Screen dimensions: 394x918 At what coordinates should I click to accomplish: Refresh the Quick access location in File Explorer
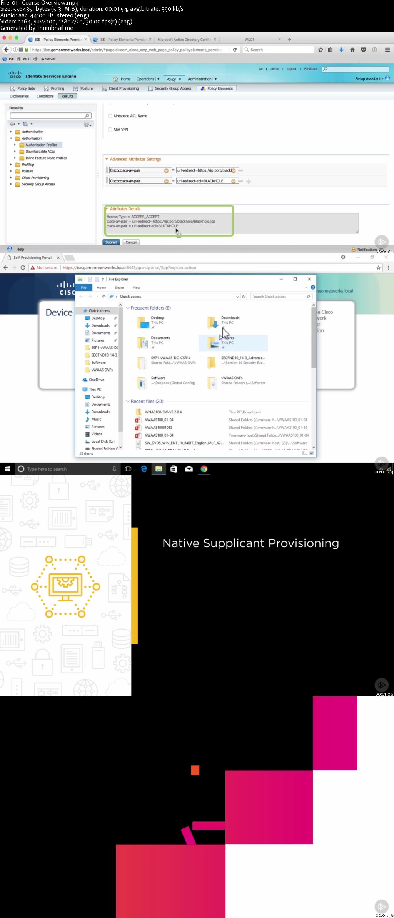click(244, 297)
